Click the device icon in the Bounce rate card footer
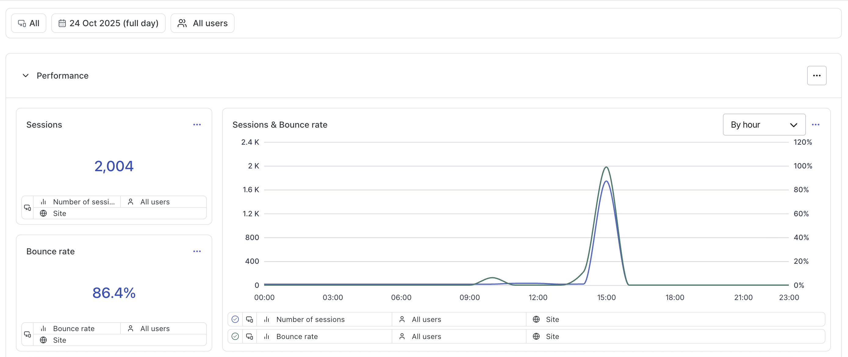 [27, 334]
